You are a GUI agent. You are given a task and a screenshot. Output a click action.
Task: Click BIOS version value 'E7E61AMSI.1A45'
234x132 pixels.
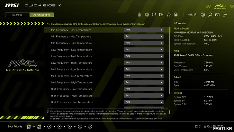[x=213, y=36]
